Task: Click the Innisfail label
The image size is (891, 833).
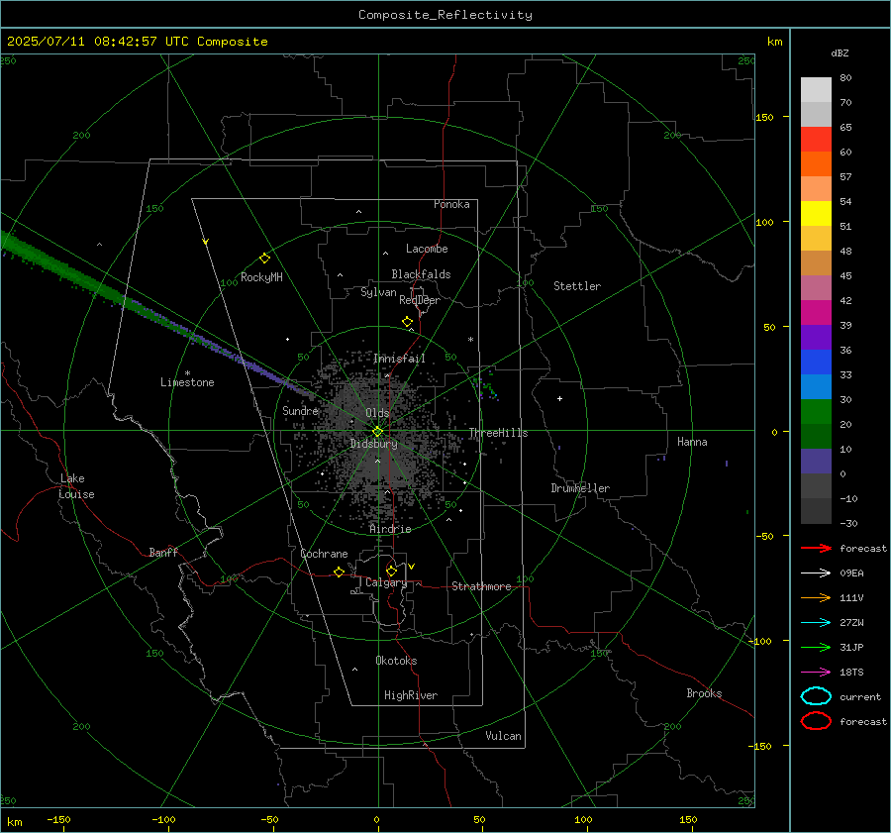Action: pos(399,359)
